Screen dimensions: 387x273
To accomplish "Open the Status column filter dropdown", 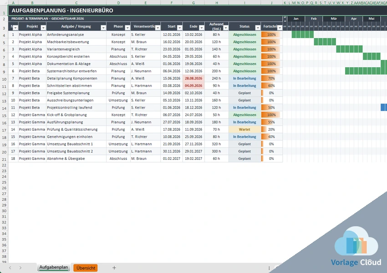I will [x=257, y=28].
